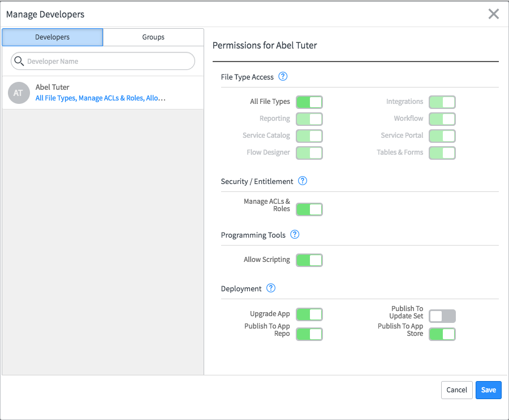Viewport: 509px width, 420px height.
Task: Click the File Type Access help icon
Action: tap(283, 77)
